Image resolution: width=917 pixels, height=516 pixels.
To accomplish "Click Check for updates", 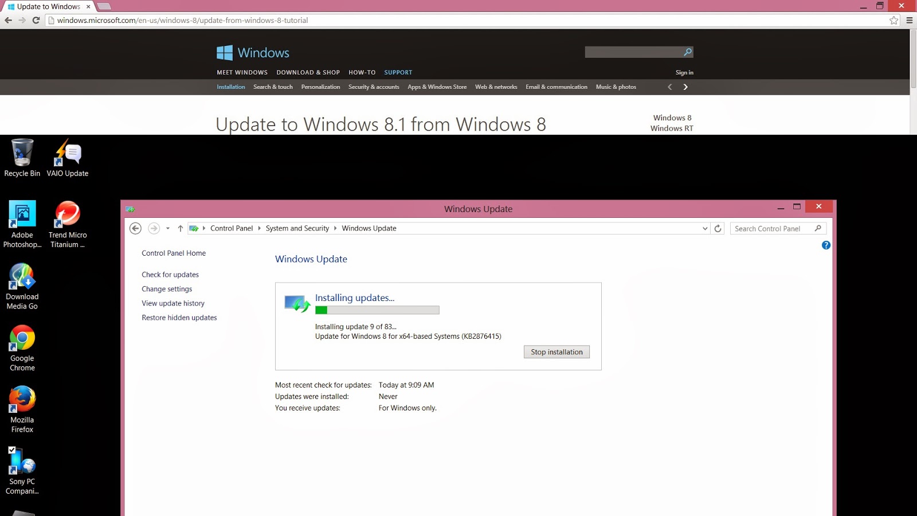I will pos(170,275).
